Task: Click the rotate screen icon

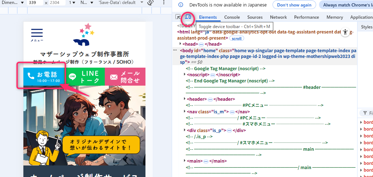Action: [151, 3]
